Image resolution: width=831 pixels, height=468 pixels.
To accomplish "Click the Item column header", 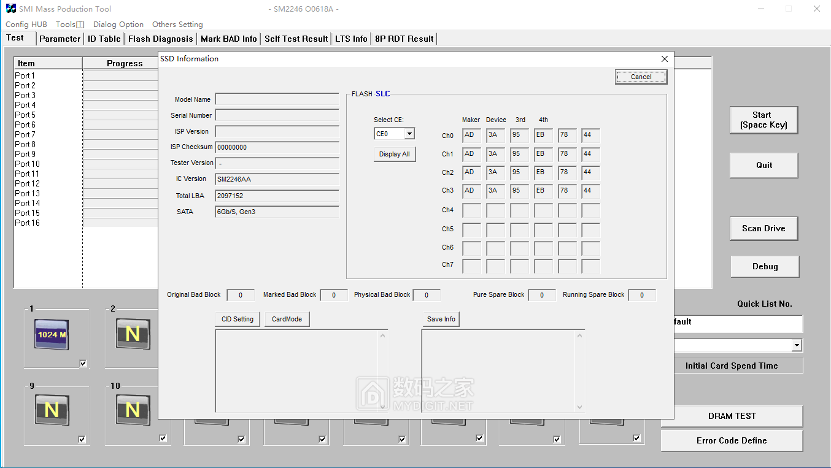I will tap(48, 63).
